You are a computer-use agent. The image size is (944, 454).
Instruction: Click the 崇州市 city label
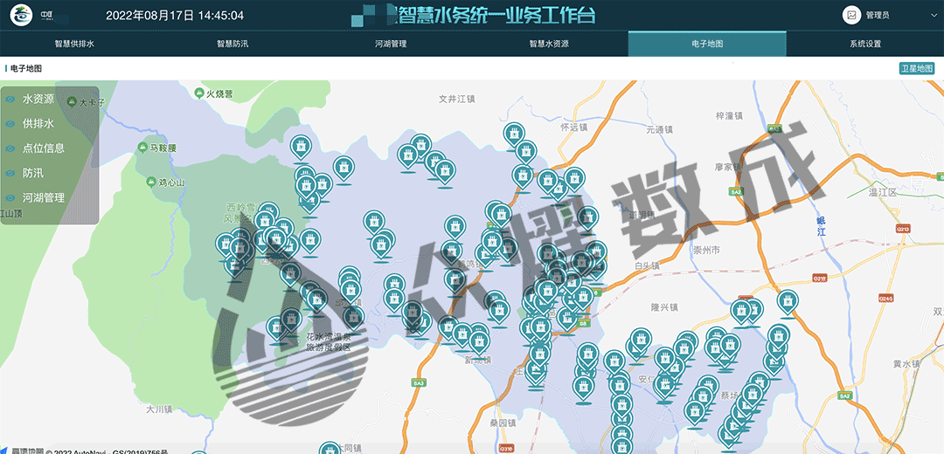[705, 250]
